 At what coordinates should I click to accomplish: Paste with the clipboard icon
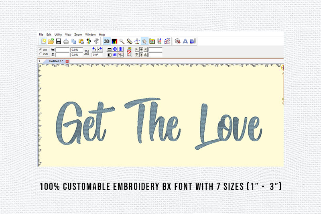(x=81, y=41)
